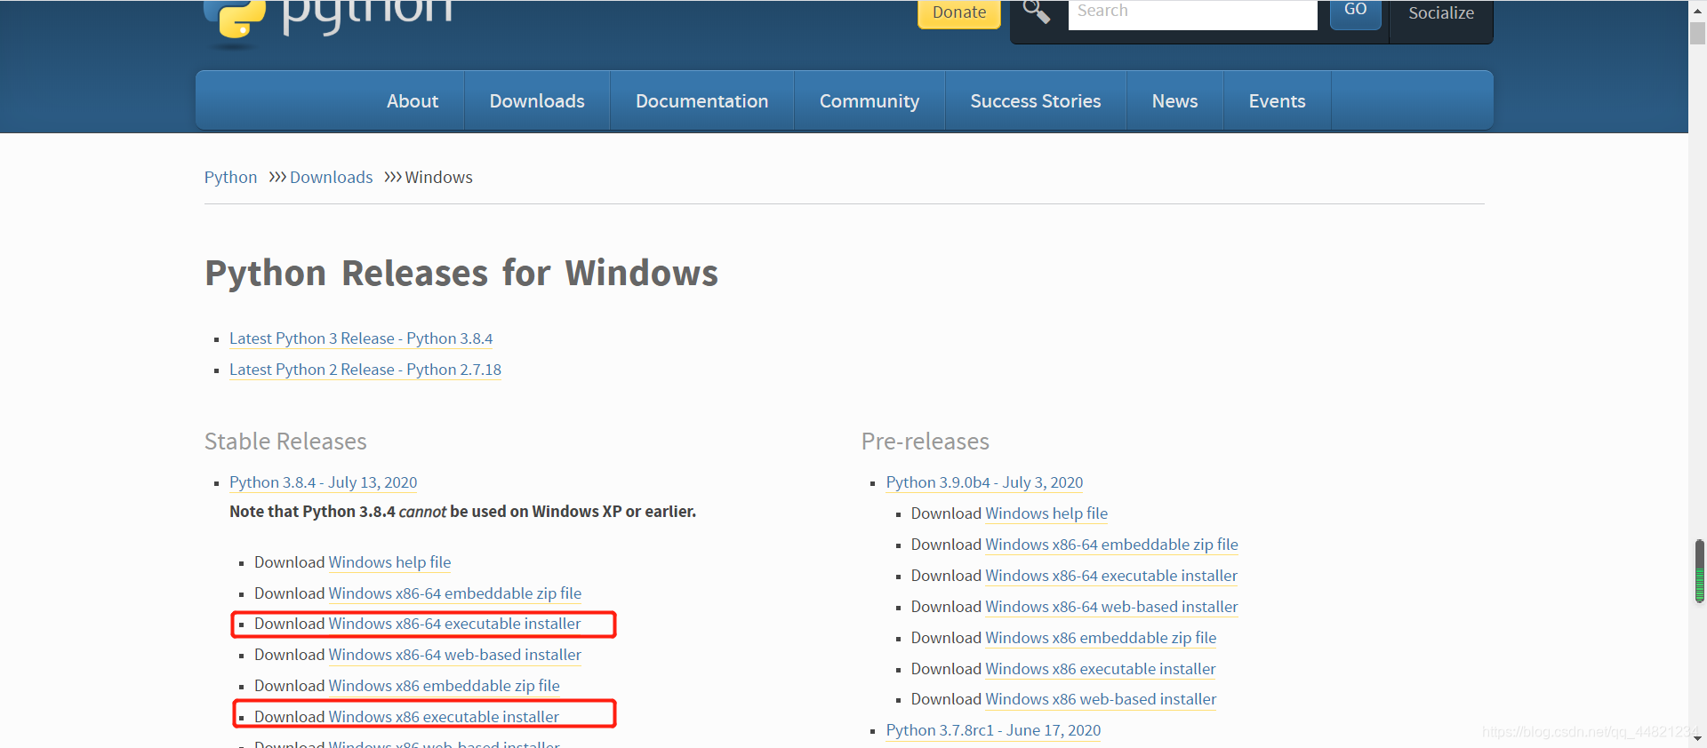
Task: Download stable Windows help file
Action: click(390, 562)
